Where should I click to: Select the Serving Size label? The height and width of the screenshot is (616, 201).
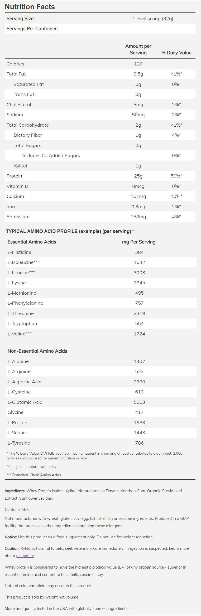[21, 19]
